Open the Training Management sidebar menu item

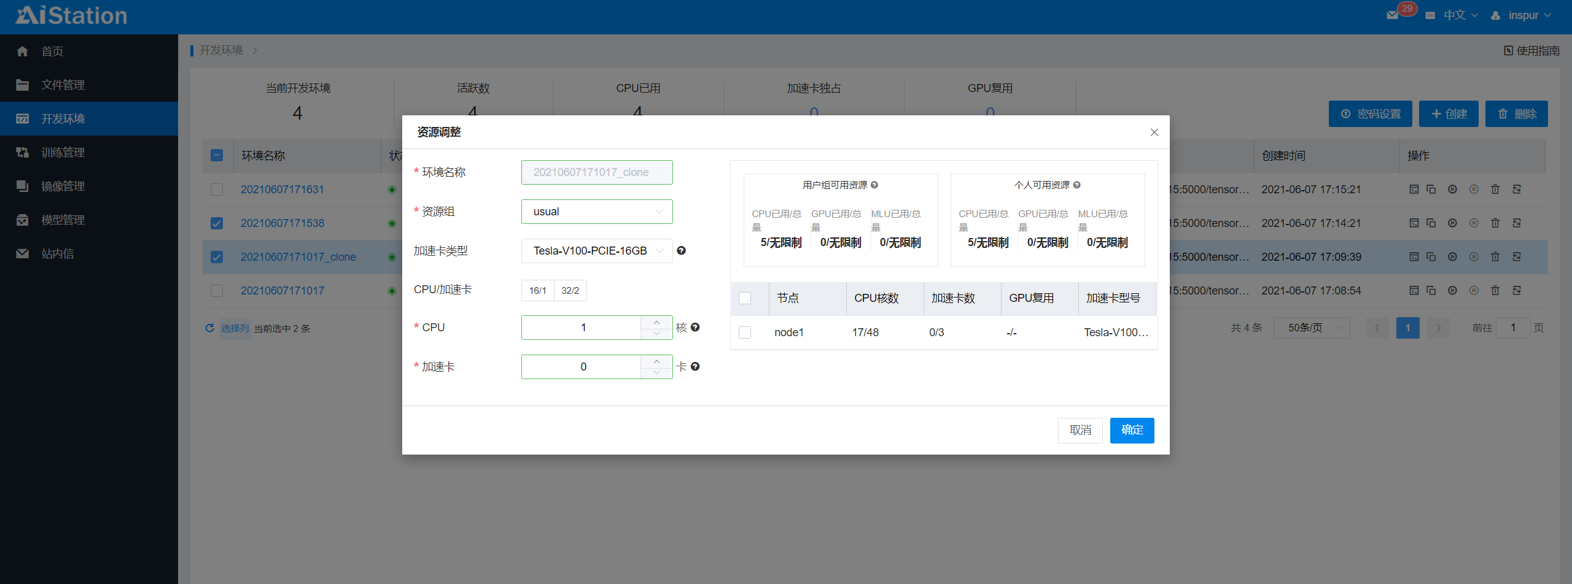pos(63,152)
